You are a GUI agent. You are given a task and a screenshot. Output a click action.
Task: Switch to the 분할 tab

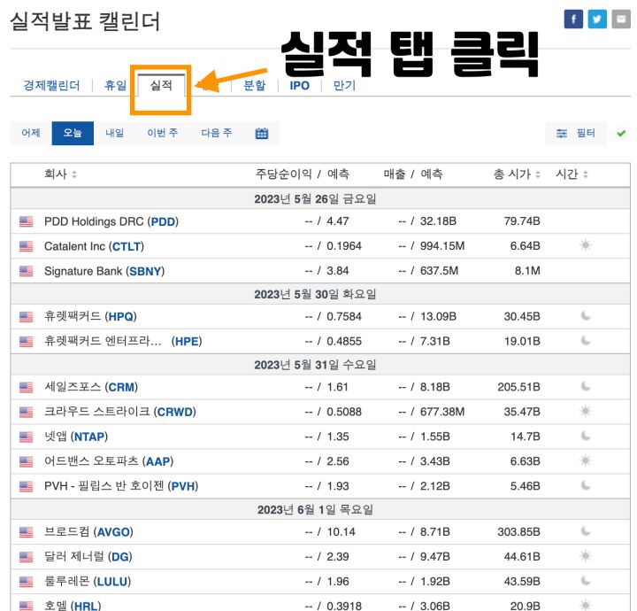pos(254,85)
